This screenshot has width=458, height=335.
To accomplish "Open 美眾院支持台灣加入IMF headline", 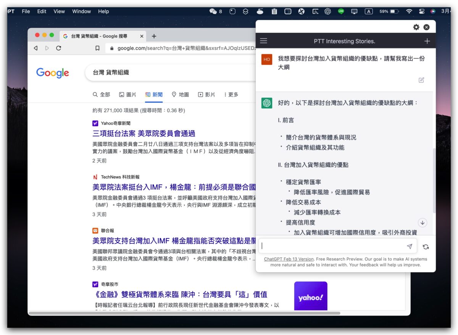I will [174, 241].
